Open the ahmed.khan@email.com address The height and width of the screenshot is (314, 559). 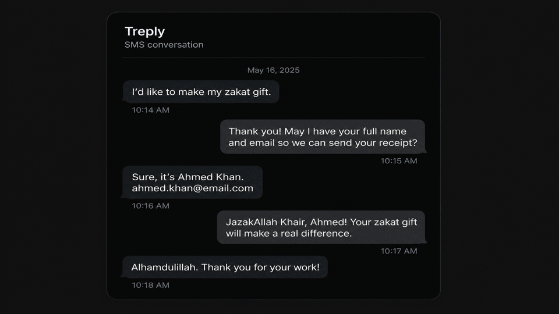[x=193, y=188]
